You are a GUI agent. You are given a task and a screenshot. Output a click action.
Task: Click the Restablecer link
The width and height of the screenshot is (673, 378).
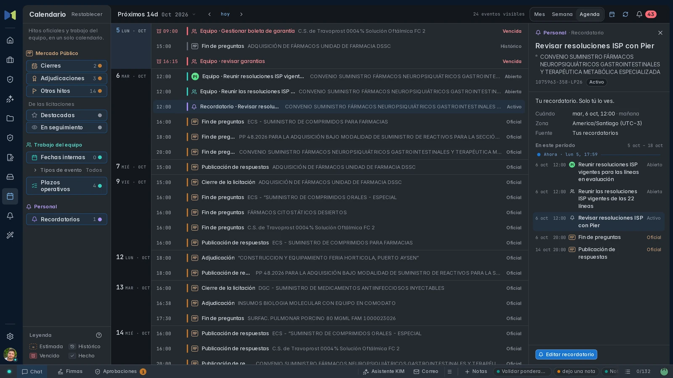(x=87, y=14)
